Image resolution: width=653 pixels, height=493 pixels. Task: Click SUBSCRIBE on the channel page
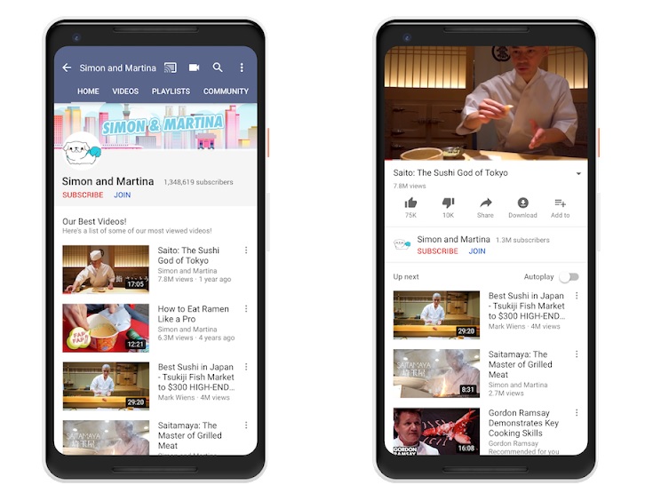[x=83, y=195]
